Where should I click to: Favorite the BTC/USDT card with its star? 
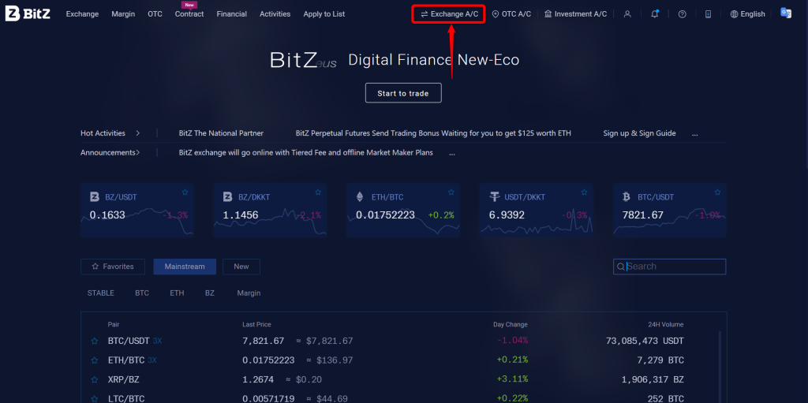click(717, 192)
